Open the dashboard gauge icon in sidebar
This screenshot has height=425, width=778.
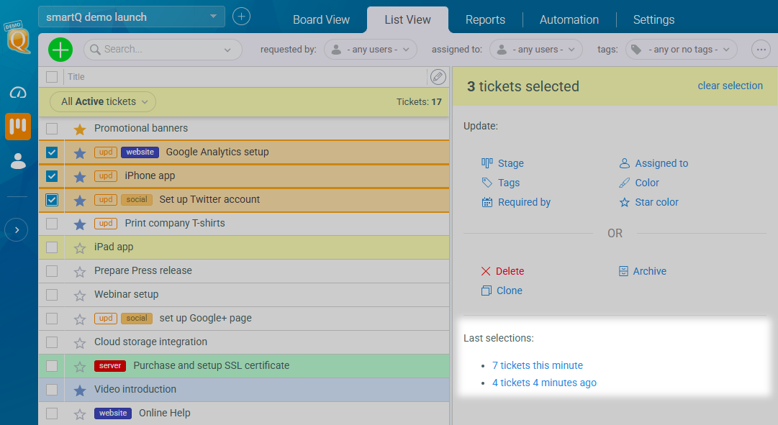point(18,93)
